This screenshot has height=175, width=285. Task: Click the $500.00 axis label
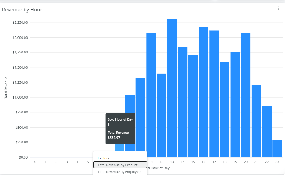coord(22,128)
